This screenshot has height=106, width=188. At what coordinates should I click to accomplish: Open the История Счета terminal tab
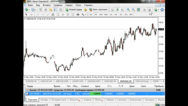(59, 100)
